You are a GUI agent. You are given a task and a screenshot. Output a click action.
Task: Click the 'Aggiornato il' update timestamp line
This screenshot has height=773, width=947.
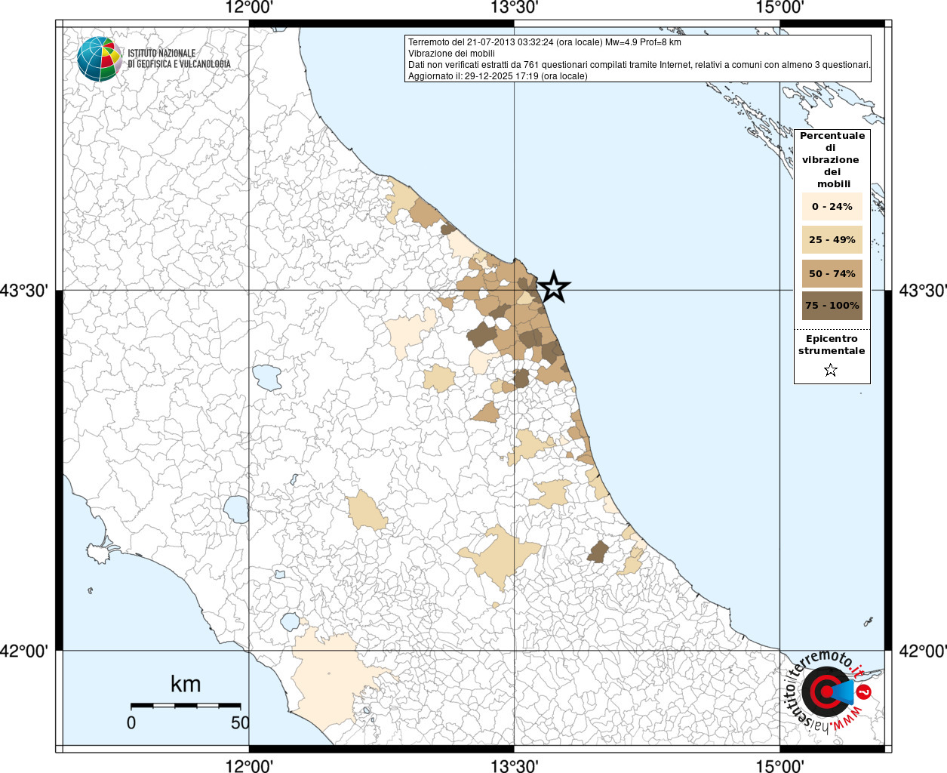pyautogui.click(x=497, y=76)
